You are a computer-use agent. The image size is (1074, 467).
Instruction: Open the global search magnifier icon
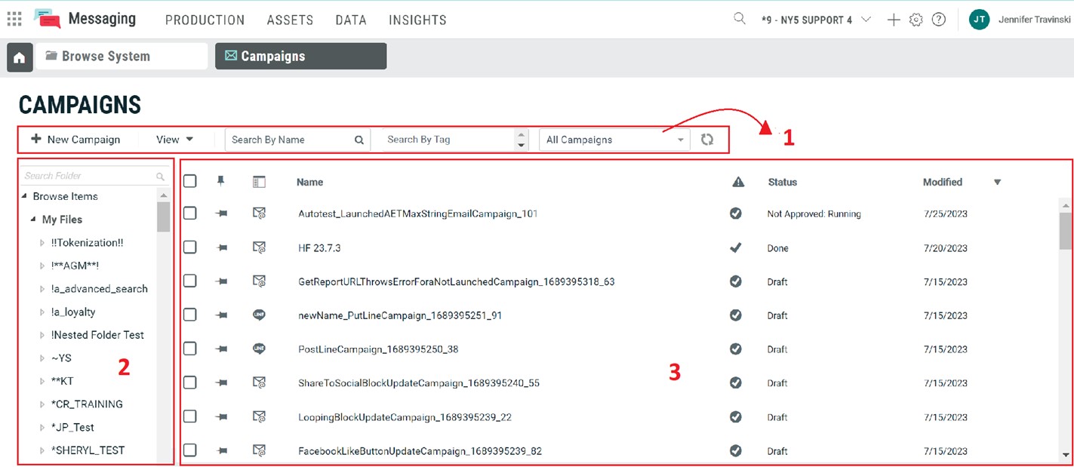[x=740, y=19]
